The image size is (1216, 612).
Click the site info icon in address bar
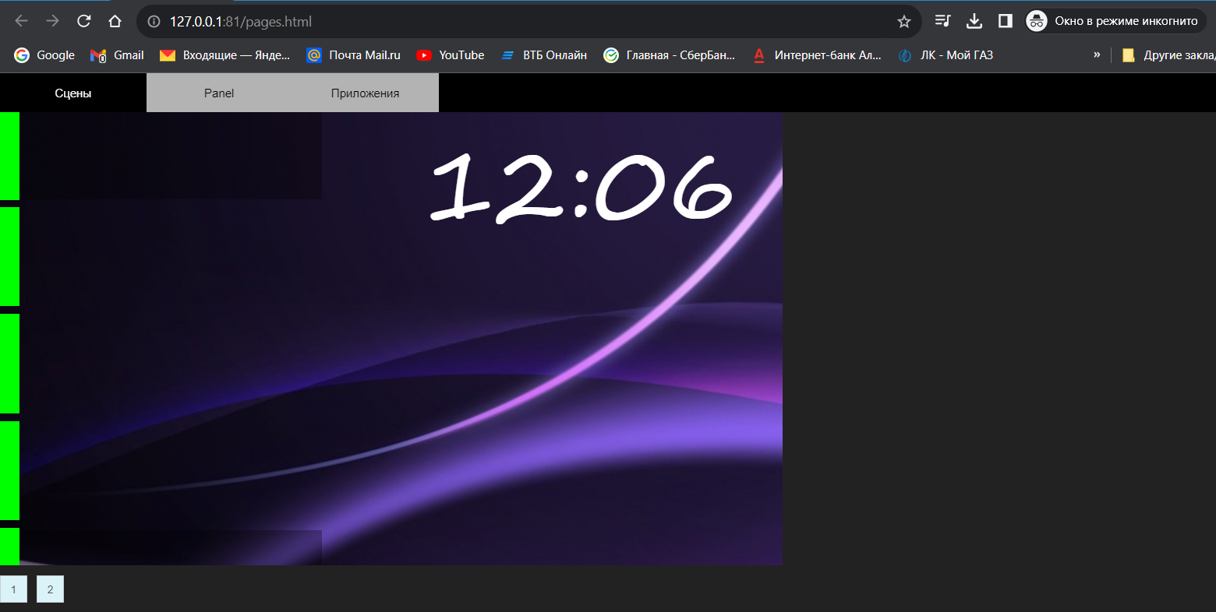pyautogui.click(x=153, y=21)
